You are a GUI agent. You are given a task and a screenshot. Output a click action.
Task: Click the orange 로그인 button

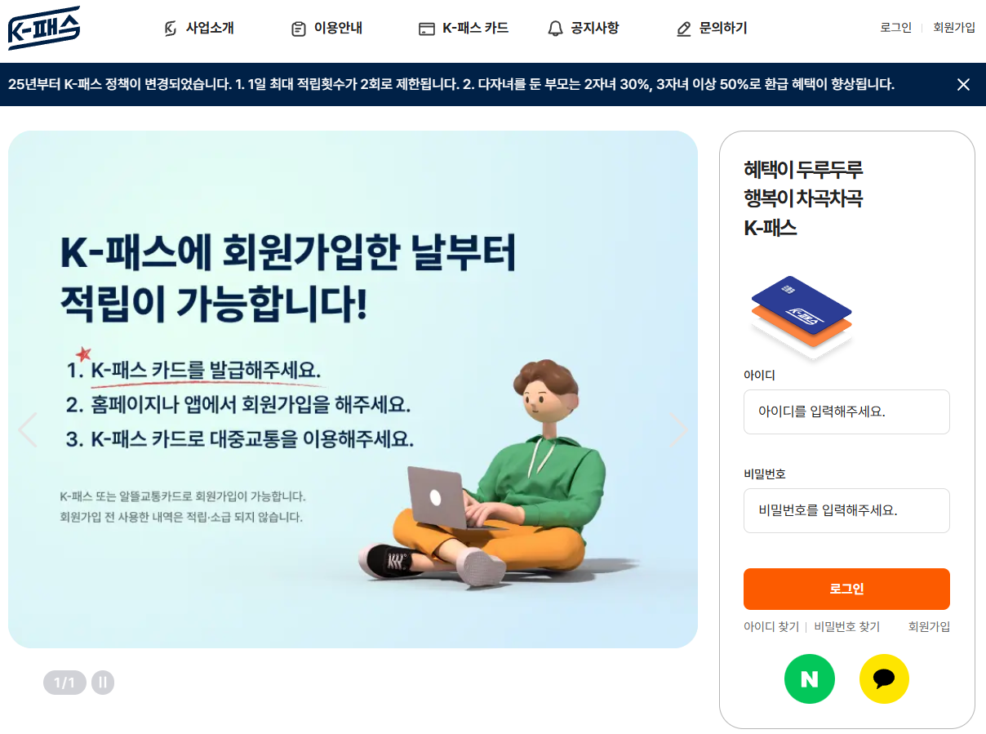point(846,589)
